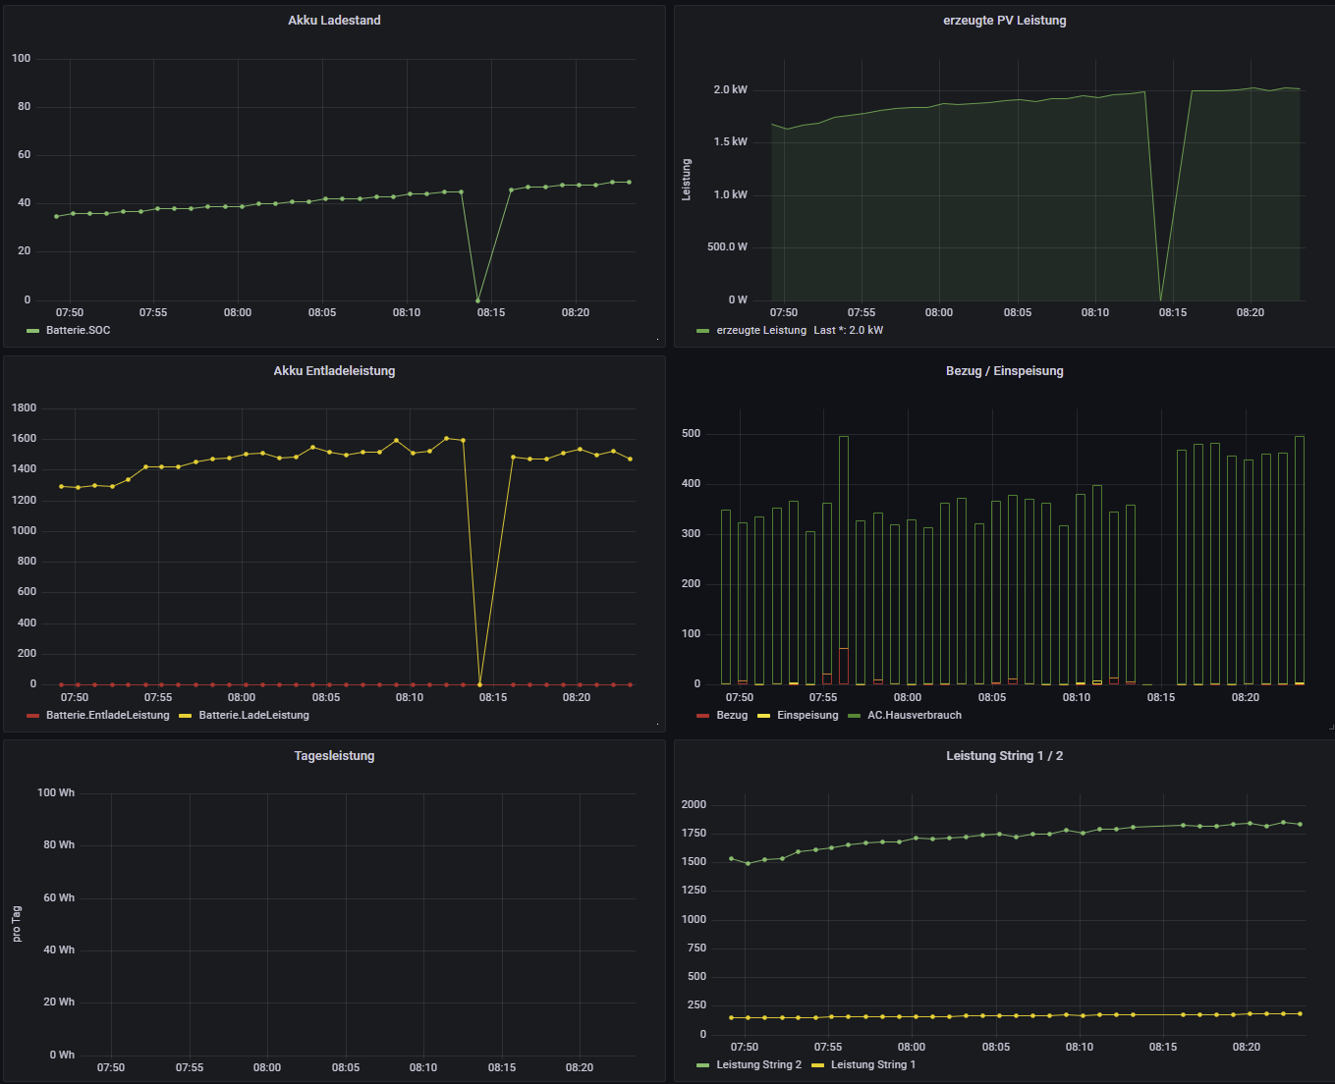This screenshot has width=1335, height=1084.
Task: Click the AC.Hausverbrauch legend label
Action: [x=914, y=716]
